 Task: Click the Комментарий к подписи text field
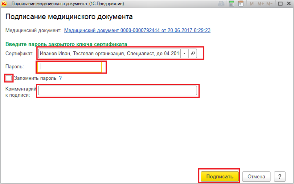tap(117, 90)
